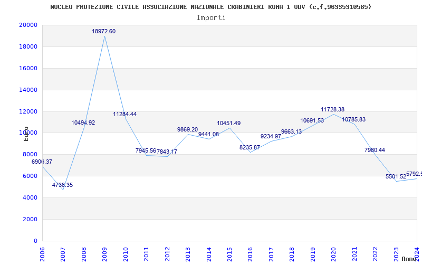The image size is (422, 264).
Task: Click the data label 11728.38
Action: click(x=333, y=110)
